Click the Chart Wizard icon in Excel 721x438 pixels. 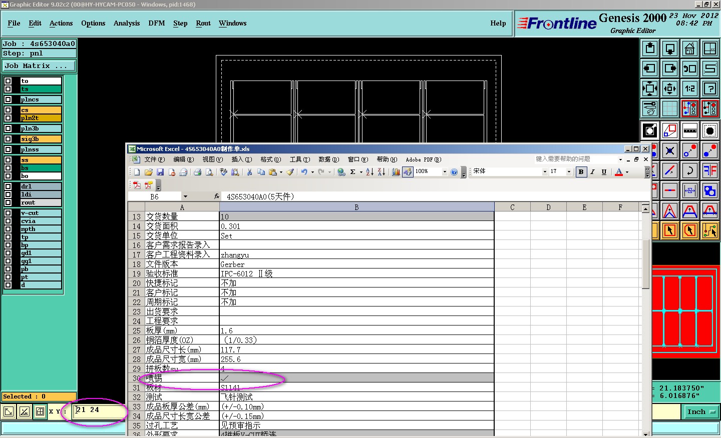[x=396, y=172]
